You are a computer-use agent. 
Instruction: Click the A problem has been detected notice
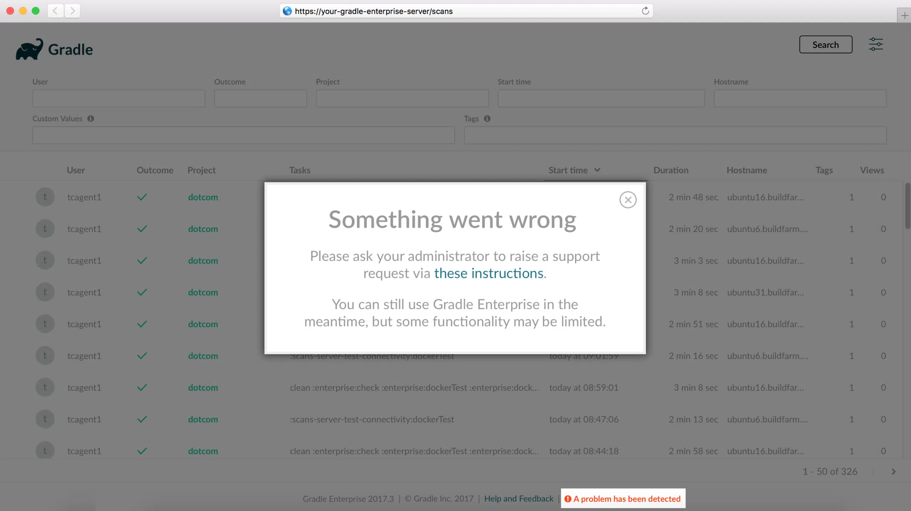pos(623,499)
